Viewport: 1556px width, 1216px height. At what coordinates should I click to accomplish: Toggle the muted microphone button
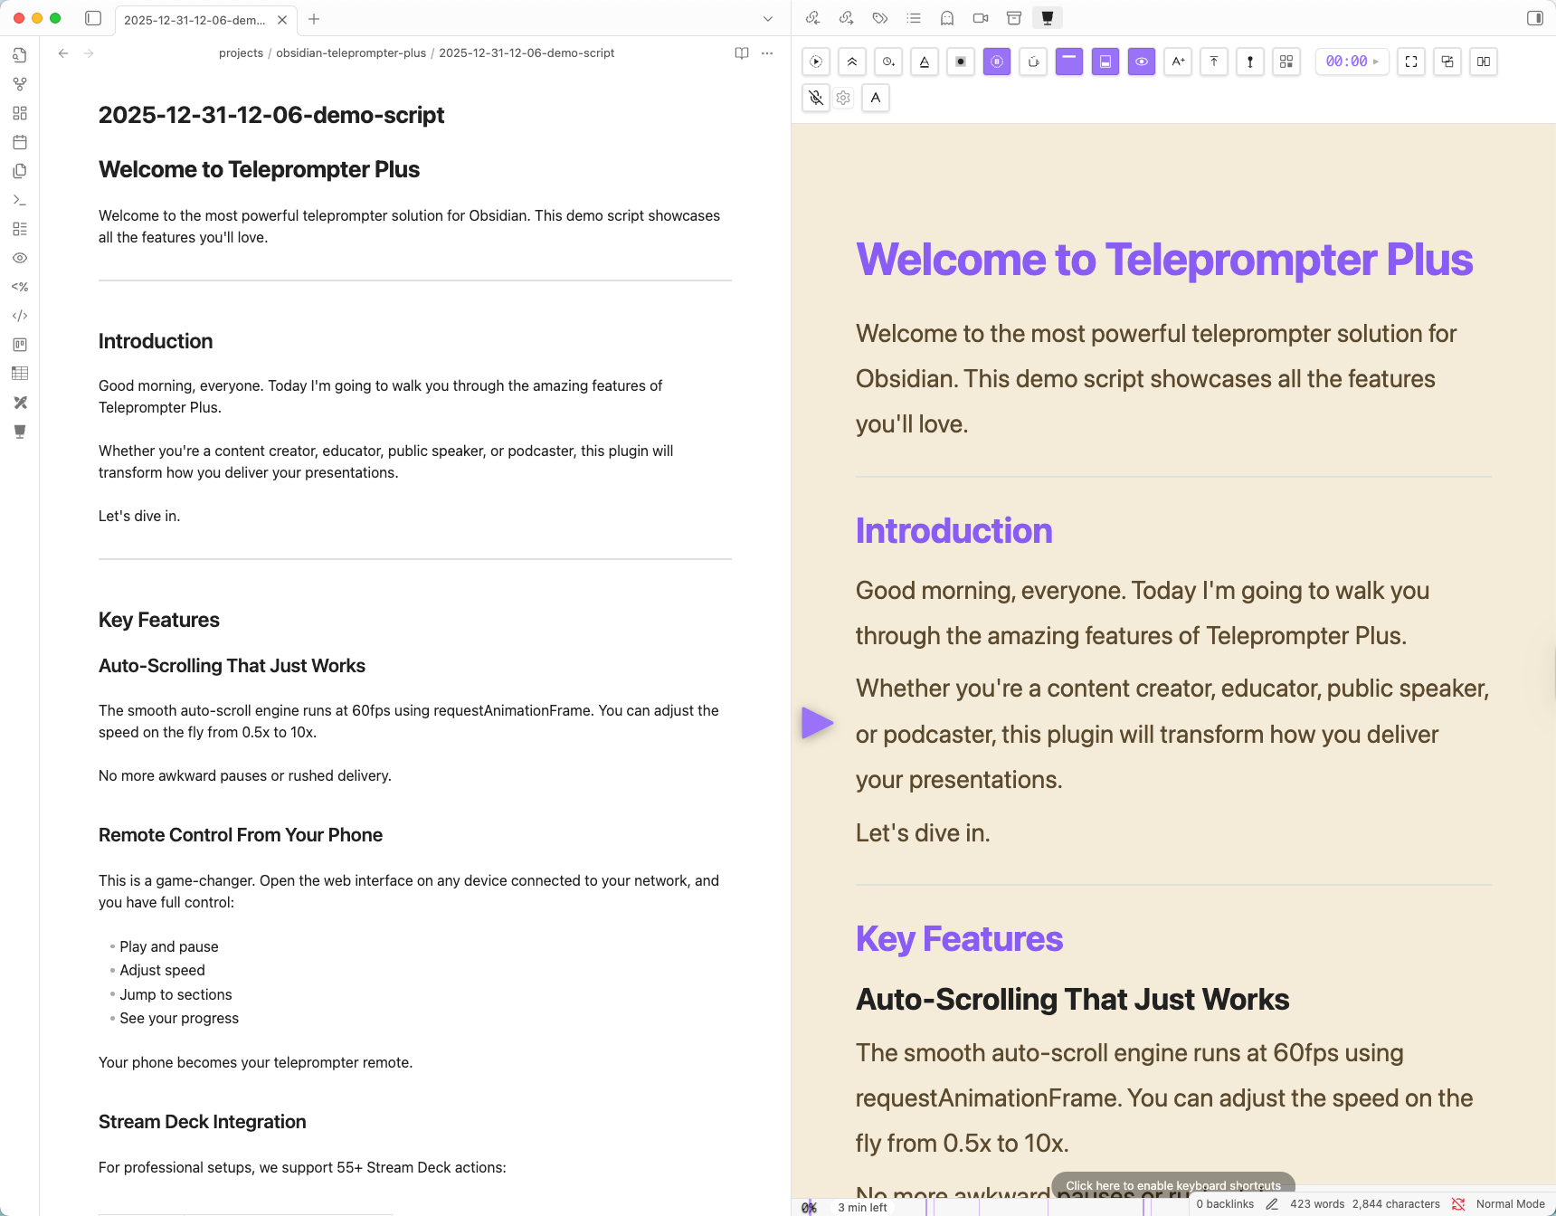tap(816, 98)
